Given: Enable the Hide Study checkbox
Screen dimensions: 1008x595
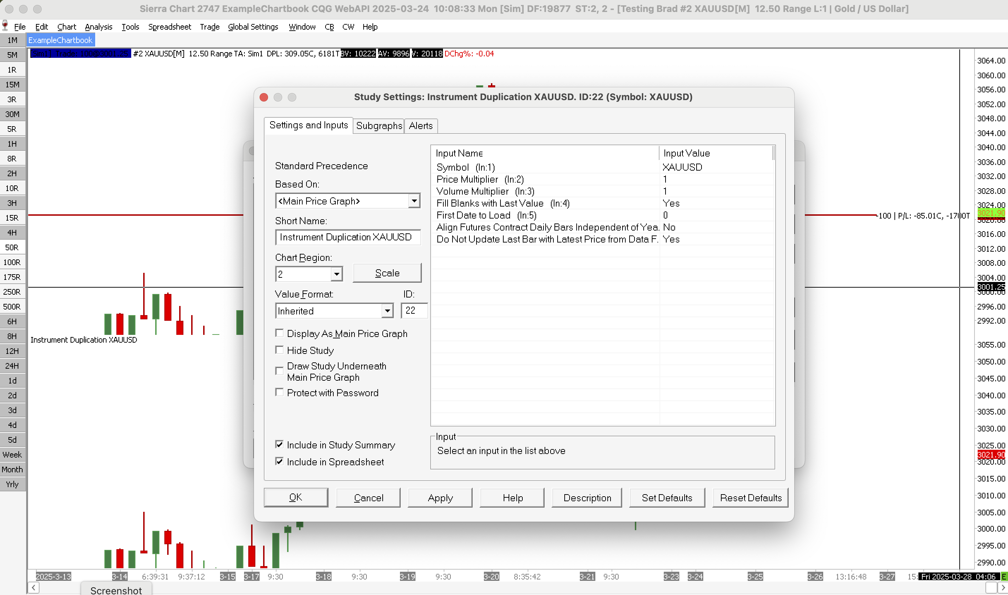Looking at the screenshot, I should click(280, 350).
